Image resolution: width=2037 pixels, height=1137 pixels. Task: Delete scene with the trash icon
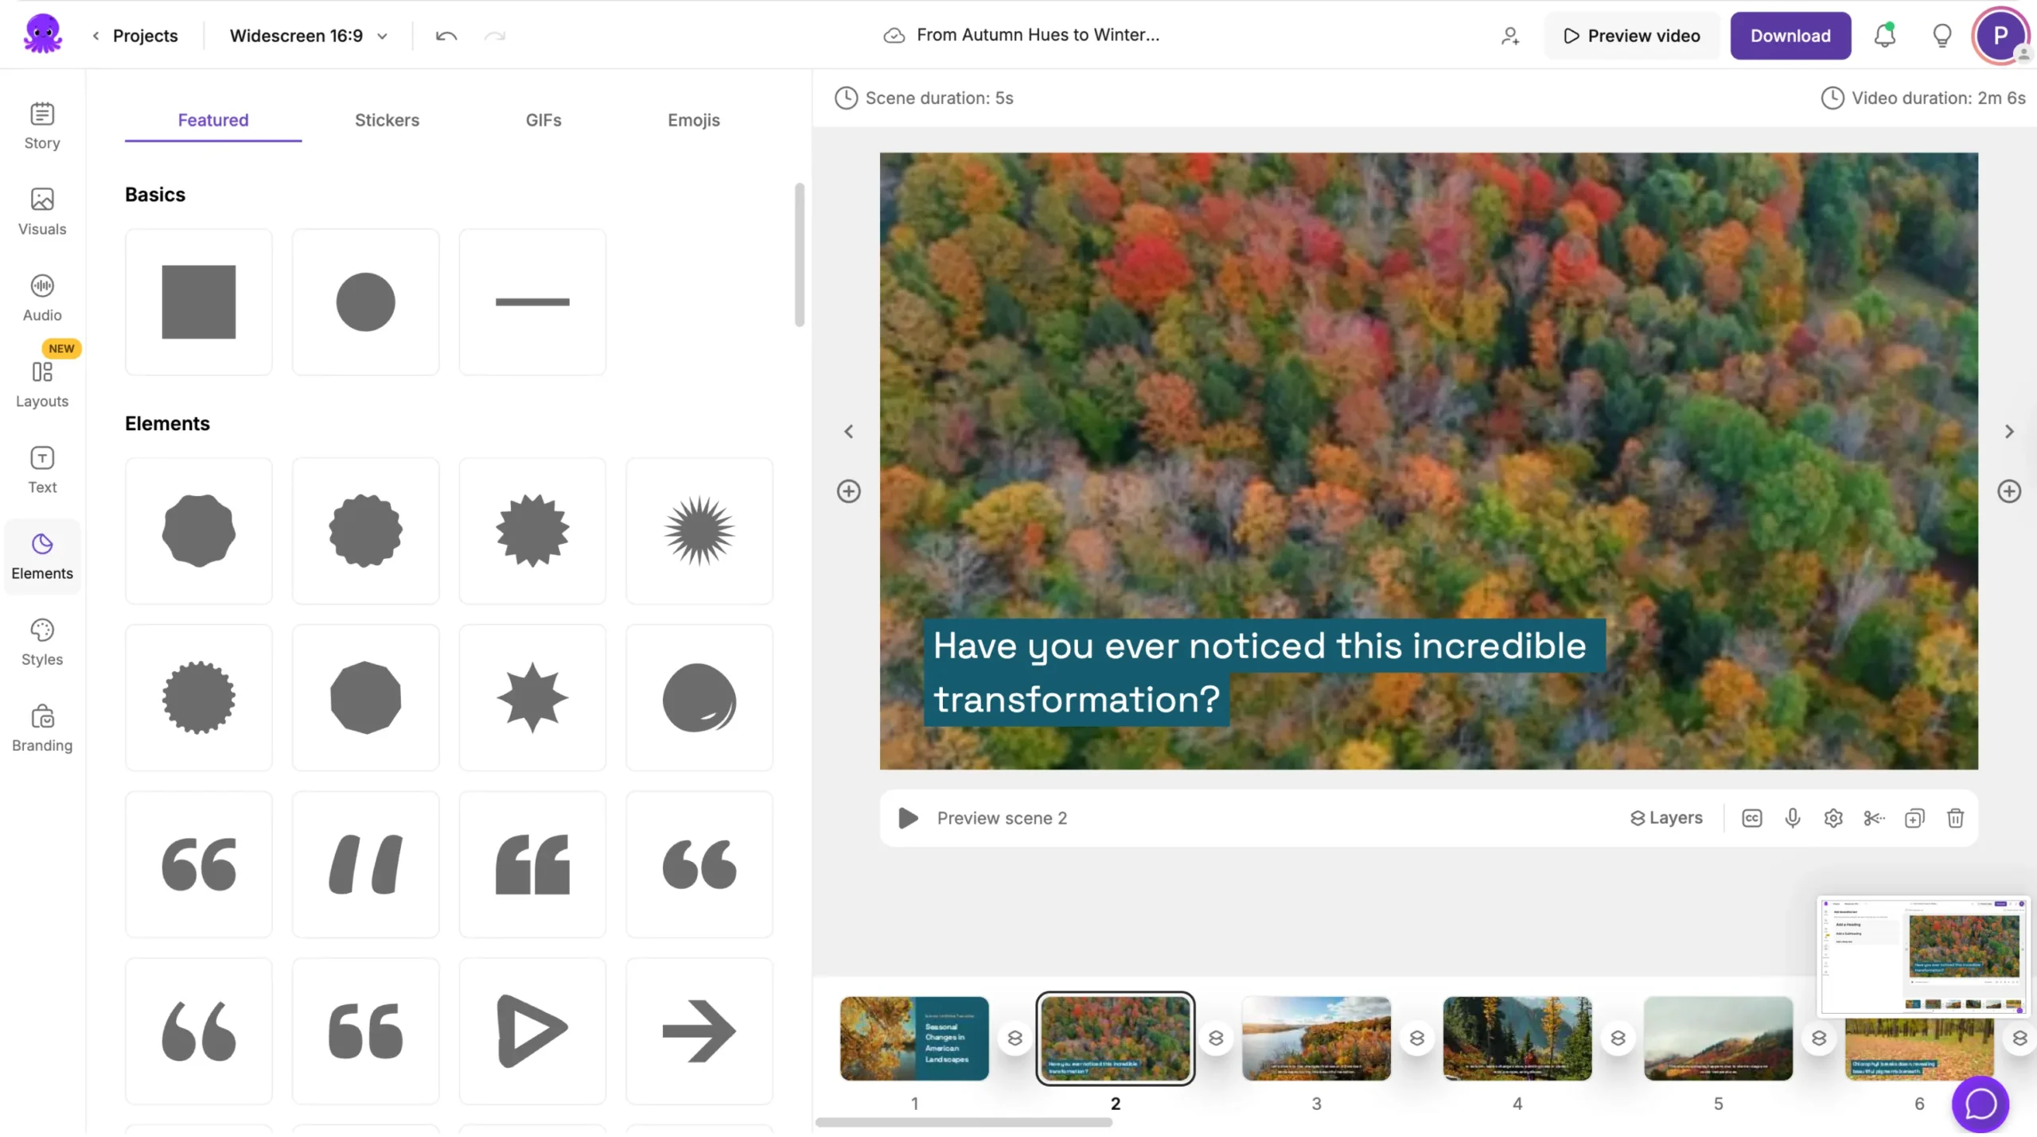pyautogui.click(x=1955, y=818)
